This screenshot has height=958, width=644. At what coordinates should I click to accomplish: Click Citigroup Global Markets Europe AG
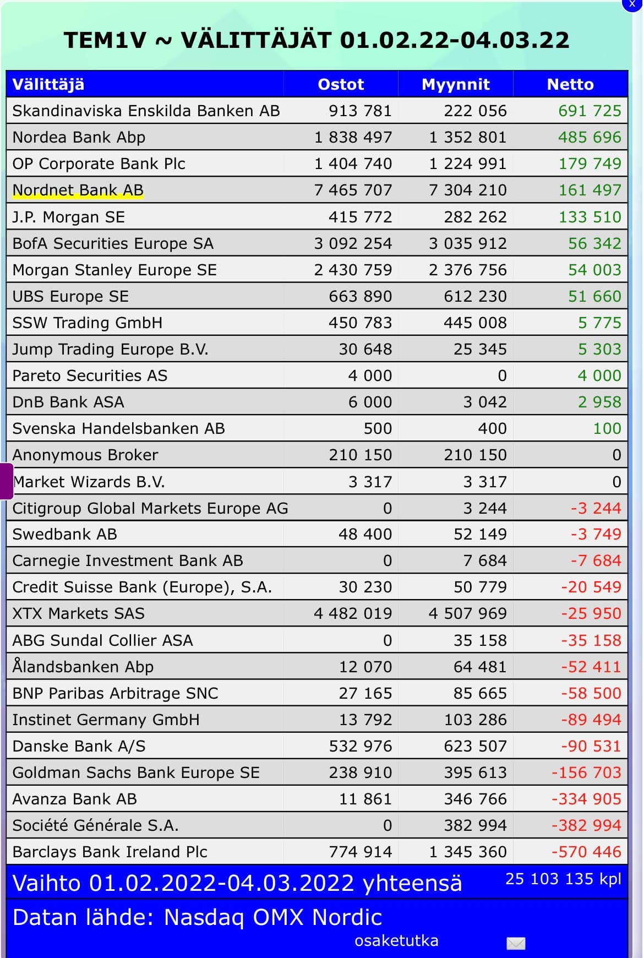pyautogui.click(x=150, y=508)
